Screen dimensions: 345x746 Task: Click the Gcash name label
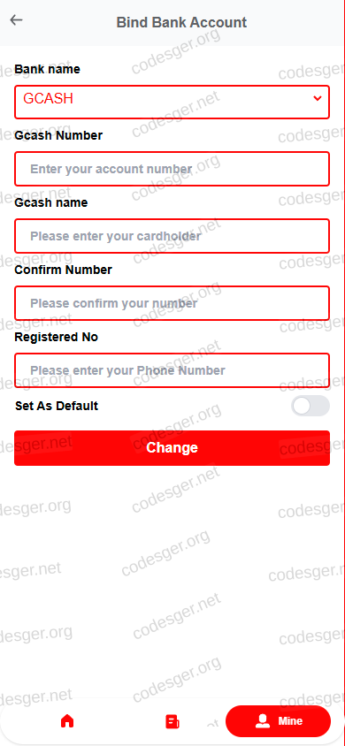point(51,202)
